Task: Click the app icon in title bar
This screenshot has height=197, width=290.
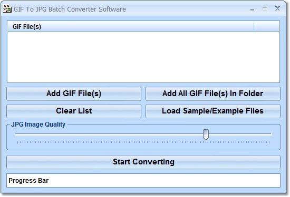Action: [7, 9]
